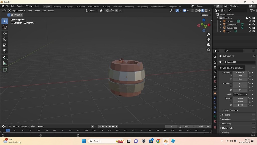Open the Material properties tab
This screenshot has width=257, height=145.
[215, 121]
